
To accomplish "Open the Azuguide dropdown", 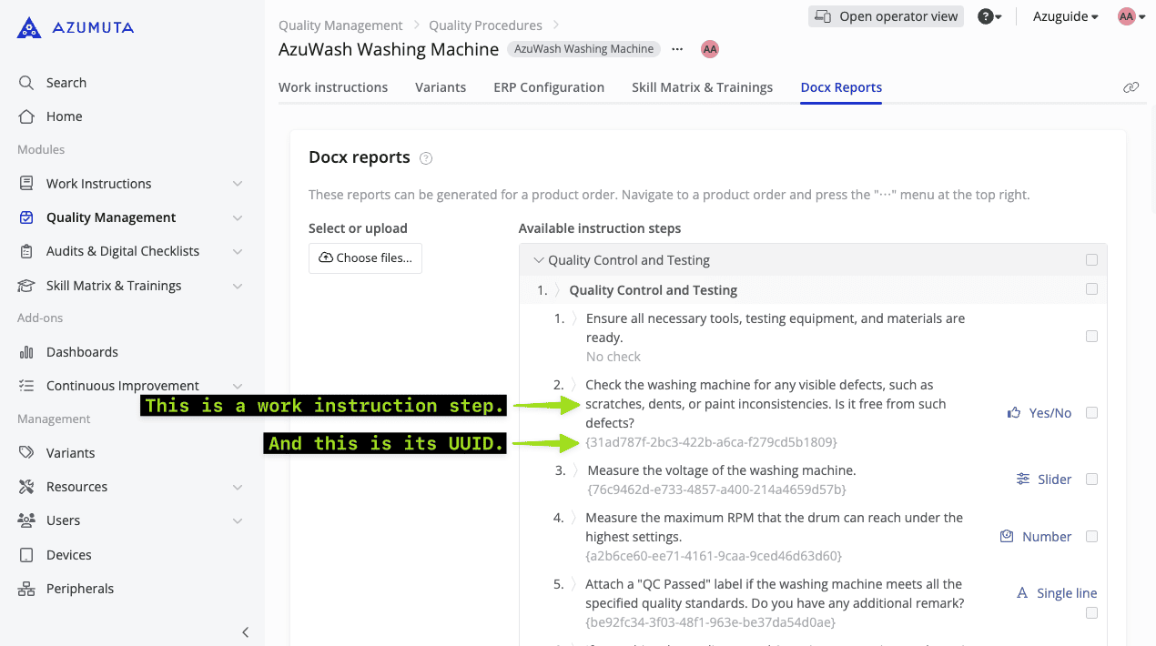I will tap(1063, 15).
